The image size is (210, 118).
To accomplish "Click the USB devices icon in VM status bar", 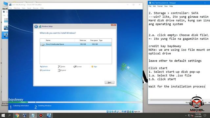I will pos(118,111).
